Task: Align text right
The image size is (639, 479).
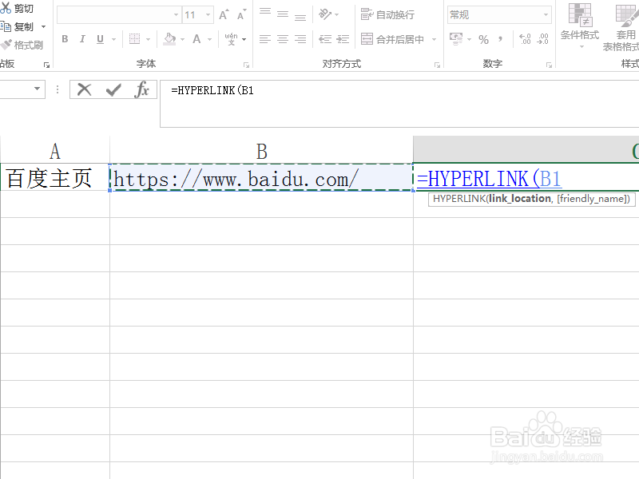Action: [300, 39]
